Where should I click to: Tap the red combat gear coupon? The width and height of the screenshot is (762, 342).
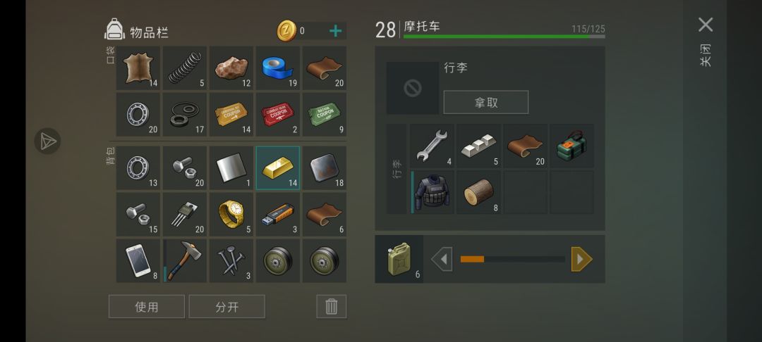(x=277, y=114)
